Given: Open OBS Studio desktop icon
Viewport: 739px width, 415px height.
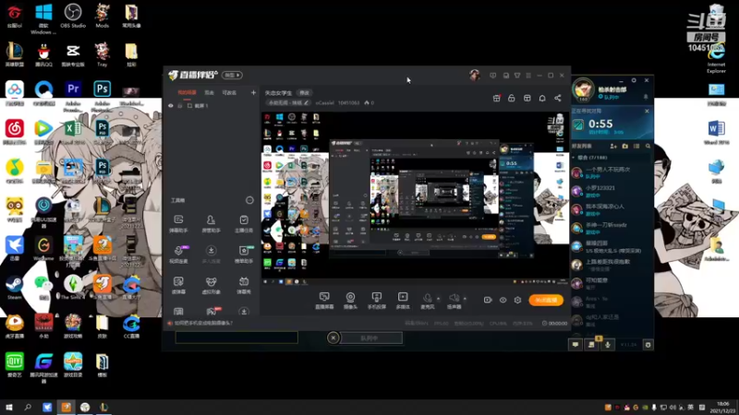Looking at the screenshot, I should click(x=73, y=16).
